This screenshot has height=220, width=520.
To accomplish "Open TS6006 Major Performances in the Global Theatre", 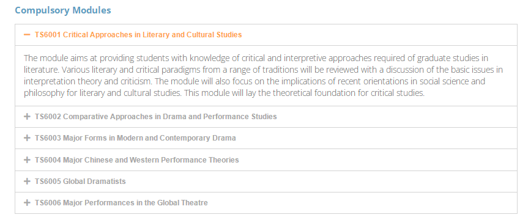I will coord(121,202).
